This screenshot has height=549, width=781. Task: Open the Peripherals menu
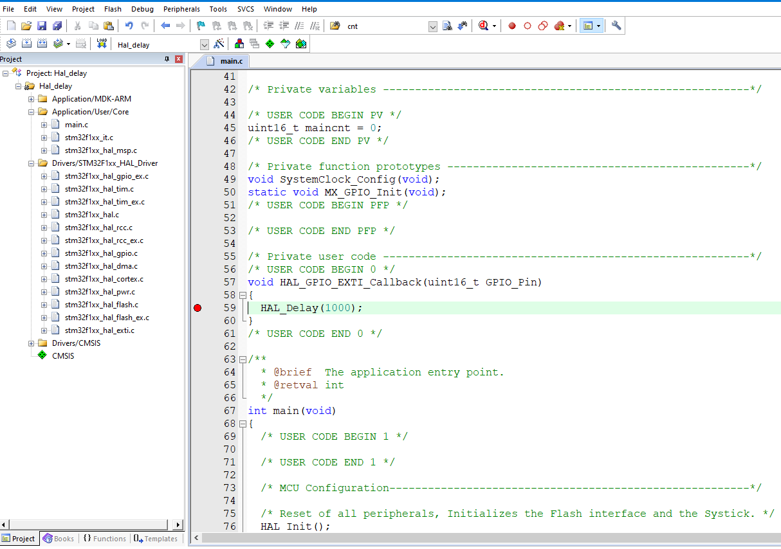[x=181, y=9]
